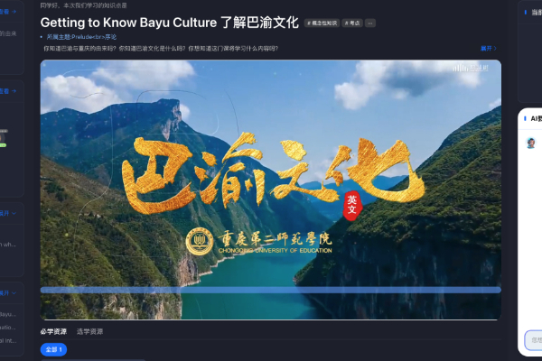542x361 pixels.
Task: Switch to the 选学资源 tab
Action: pyautogui.click(x=89, y=331)
